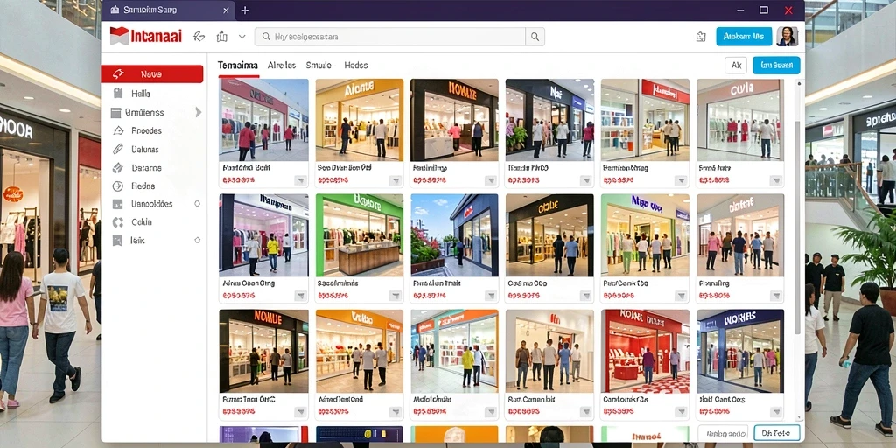Open the header chevron dropdown beside the search box
Image resolution: width=896 pixels, height=448 pixels.
(x=241, y=37)
